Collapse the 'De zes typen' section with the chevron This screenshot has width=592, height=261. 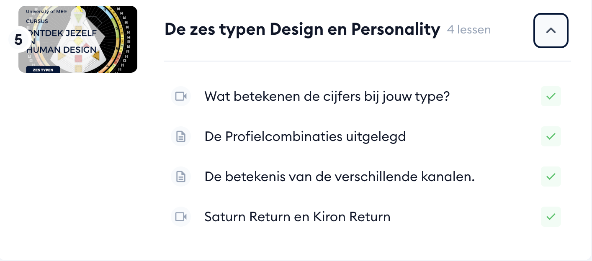tap(551, 31)
